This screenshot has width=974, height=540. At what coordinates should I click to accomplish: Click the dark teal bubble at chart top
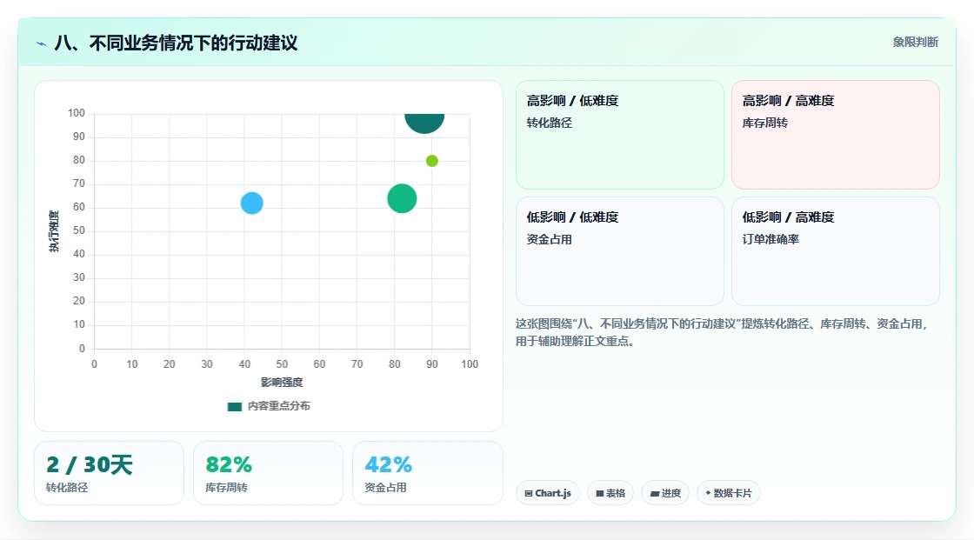click(x=424, y=123)
